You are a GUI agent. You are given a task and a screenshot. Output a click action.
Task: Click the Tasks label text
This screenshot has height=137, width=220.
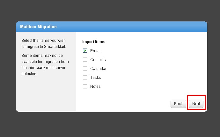click(96, 77)
